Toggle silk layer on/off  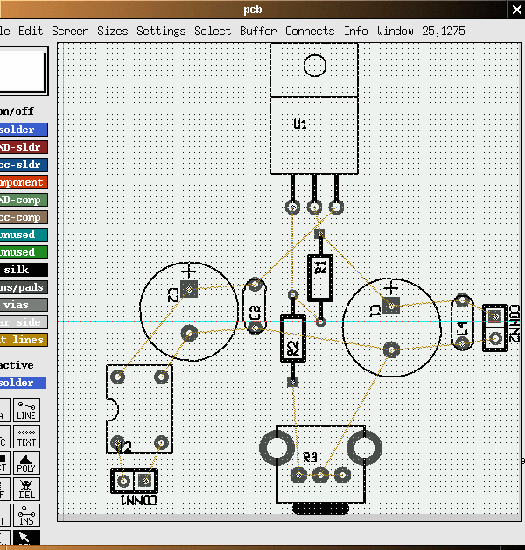tap(22, 270)
